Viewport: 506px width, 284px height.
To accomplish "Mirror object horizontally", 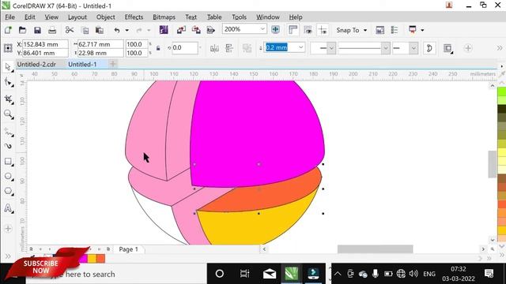I will pyautogui.click(x=214, y=48).
